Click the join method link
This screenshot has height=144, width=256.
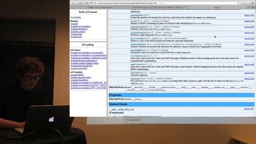tap(133, 21)
